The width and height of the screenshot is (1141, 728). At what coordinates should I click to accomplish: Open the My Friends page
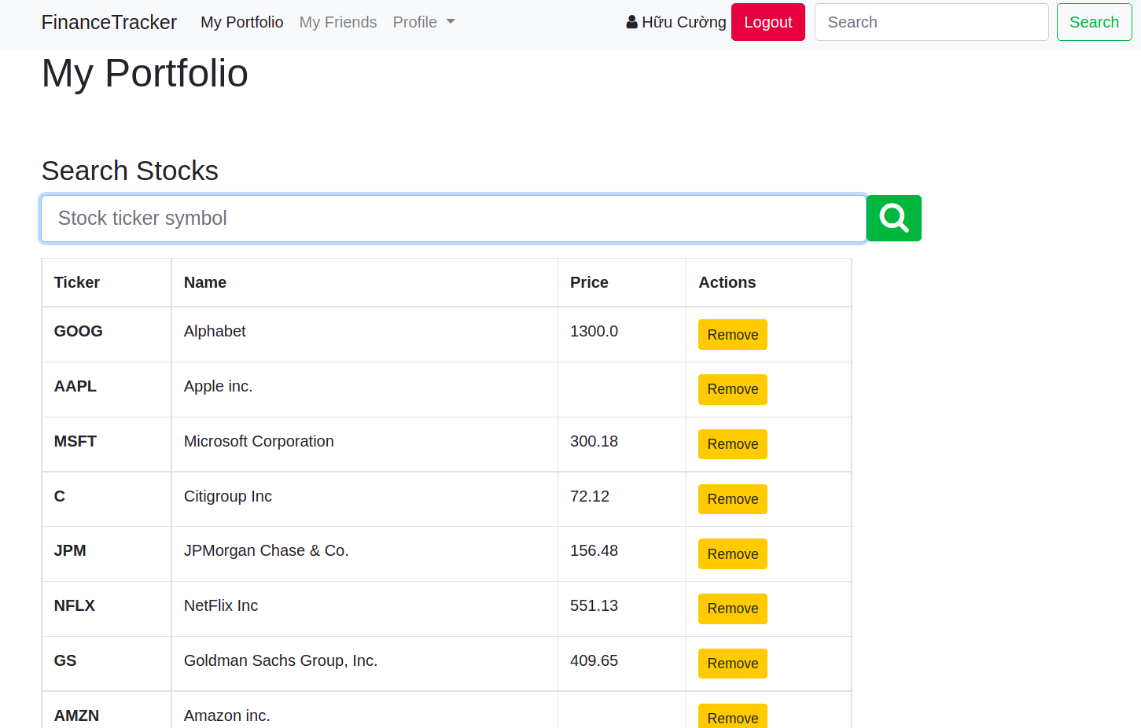coord(338,22)
